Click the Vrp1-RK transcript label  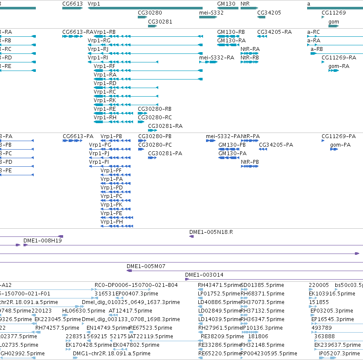(x=105, y=100)
